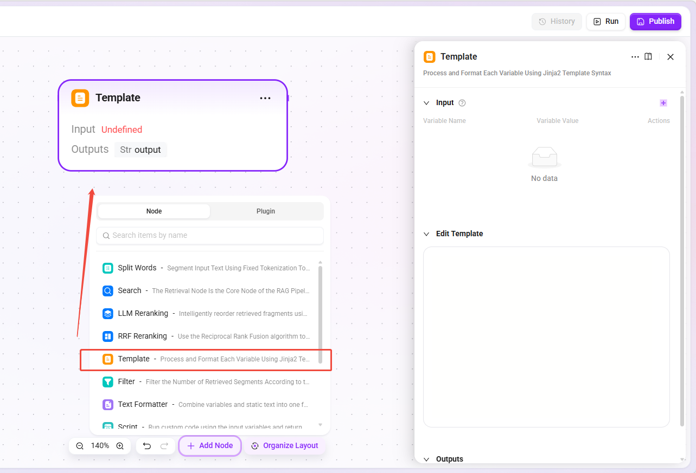Open the History button
Viewport: 696px width, 473px height.
pyautogui.click(x=557, y=22)
